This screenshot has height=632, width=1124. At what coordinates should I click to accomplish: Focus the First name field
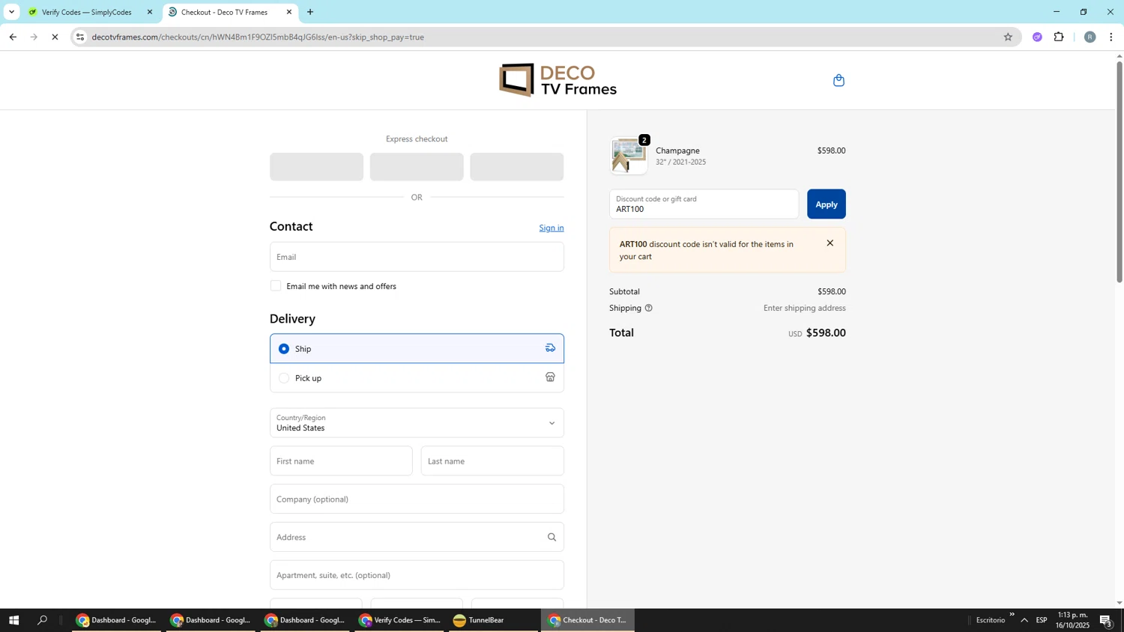tap(341, 461)
